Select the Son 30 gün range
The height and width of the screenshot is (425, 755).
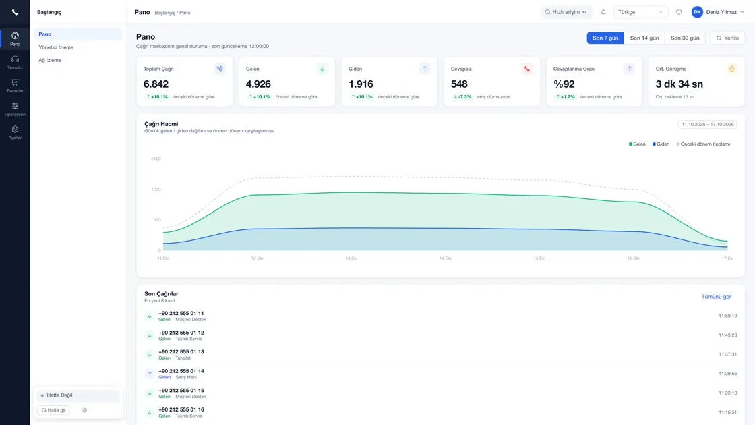[685, 38]
